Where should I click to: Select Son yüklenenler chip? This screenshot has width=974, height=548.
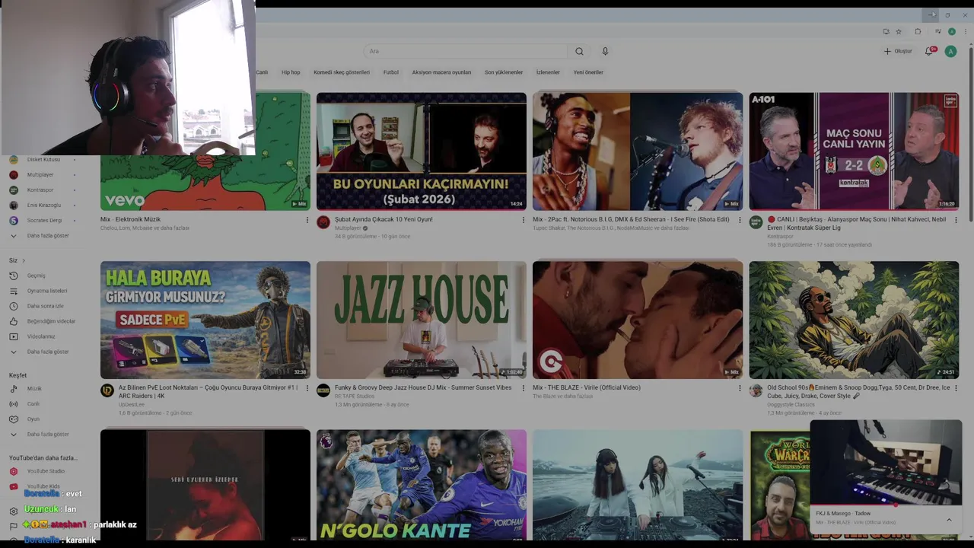click(504, 72)
